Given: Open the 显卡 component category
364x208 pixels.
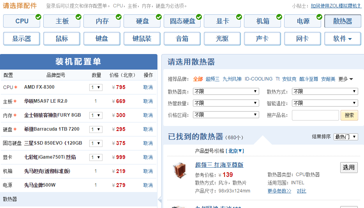Looking at the screenshot, I should click(x=223, y=21).
